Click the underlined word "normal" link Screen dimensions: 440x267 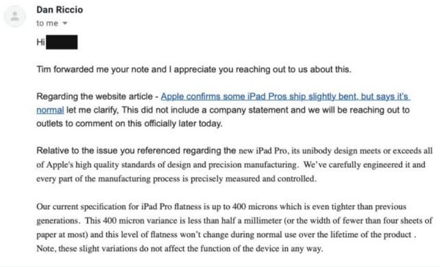coord(50,110)
